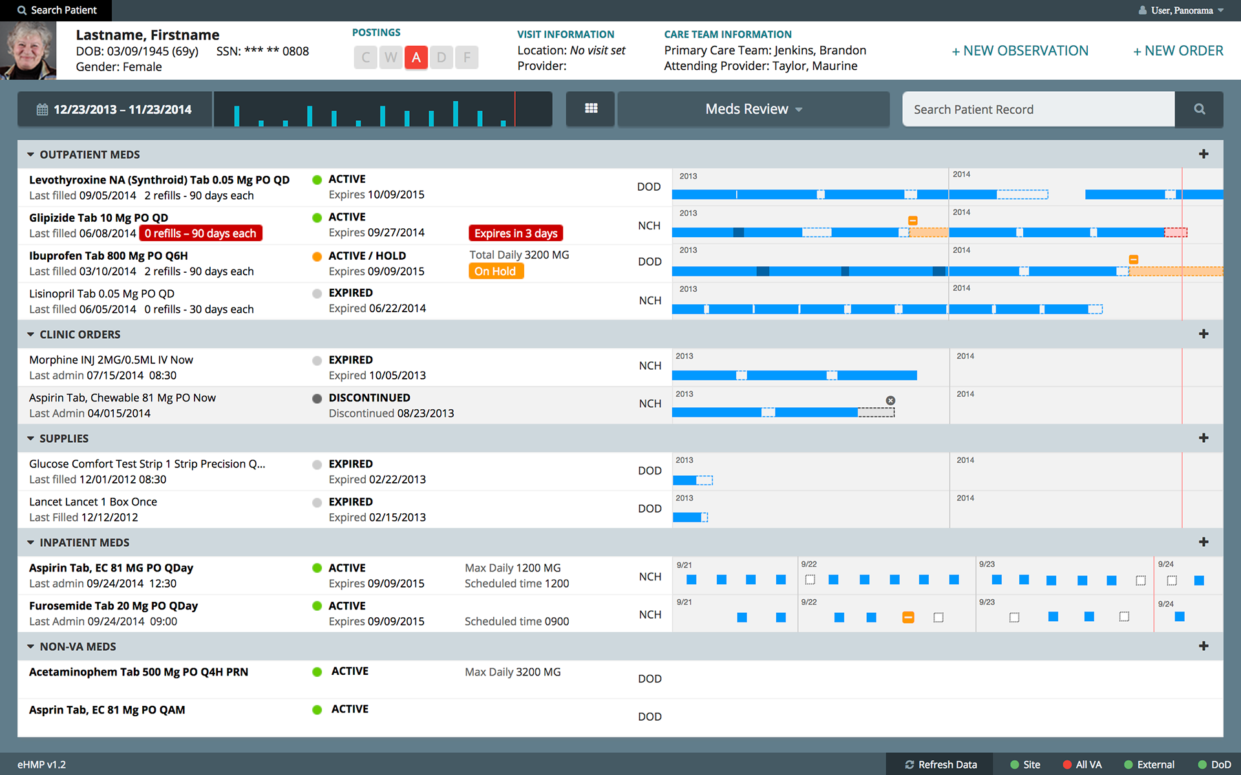The image size is (1241, 775).
Task: Toggle the A posting flag
Action: click(416, 58)
